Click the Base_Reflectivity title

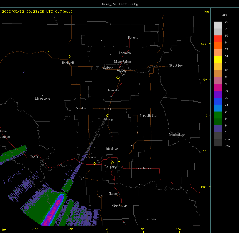click(x=119, y=4)
